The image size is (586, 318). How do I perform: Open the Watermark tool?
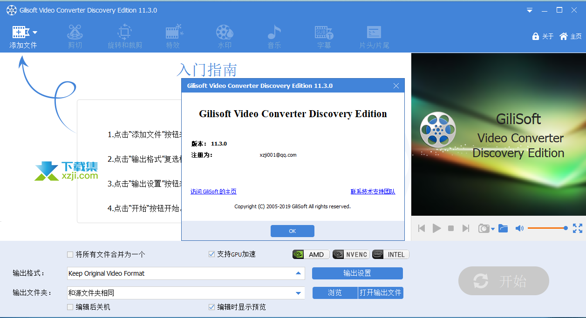225,37
